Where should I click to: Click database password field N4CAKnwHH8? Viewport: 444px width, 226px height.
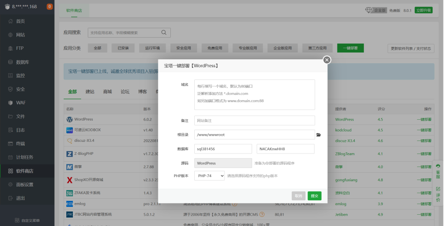[x=285, y=149]
